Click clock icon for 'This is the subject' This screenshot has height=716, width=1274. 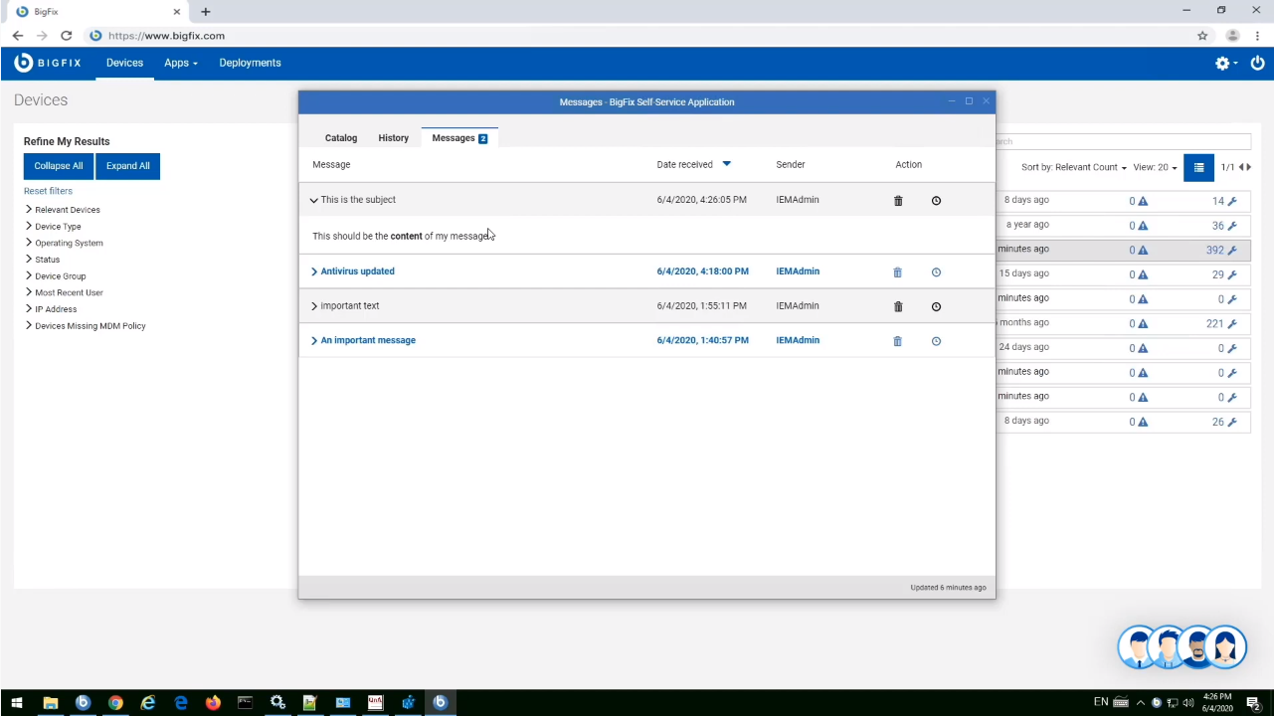point(936,201)
